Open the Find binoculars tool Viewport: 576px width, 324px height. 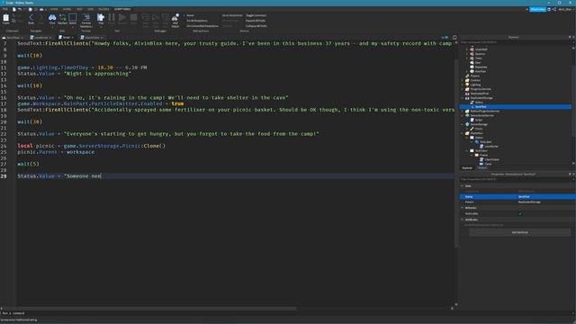point(52,18)
